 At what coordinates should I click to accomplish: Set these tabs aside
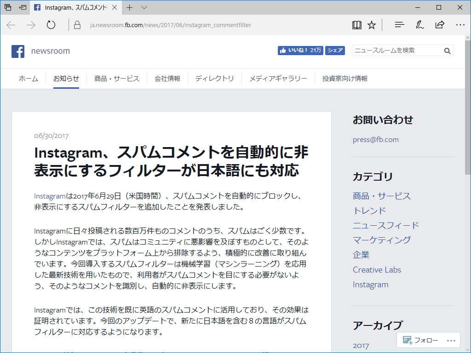point(21,8)
